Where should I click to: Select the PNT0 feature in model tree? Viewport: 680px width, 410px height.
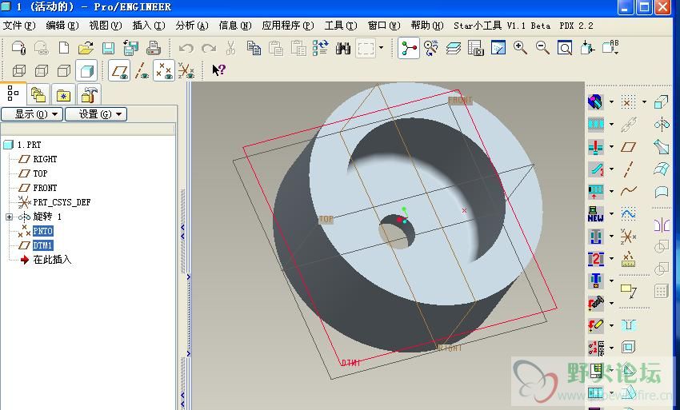point(42,231)
